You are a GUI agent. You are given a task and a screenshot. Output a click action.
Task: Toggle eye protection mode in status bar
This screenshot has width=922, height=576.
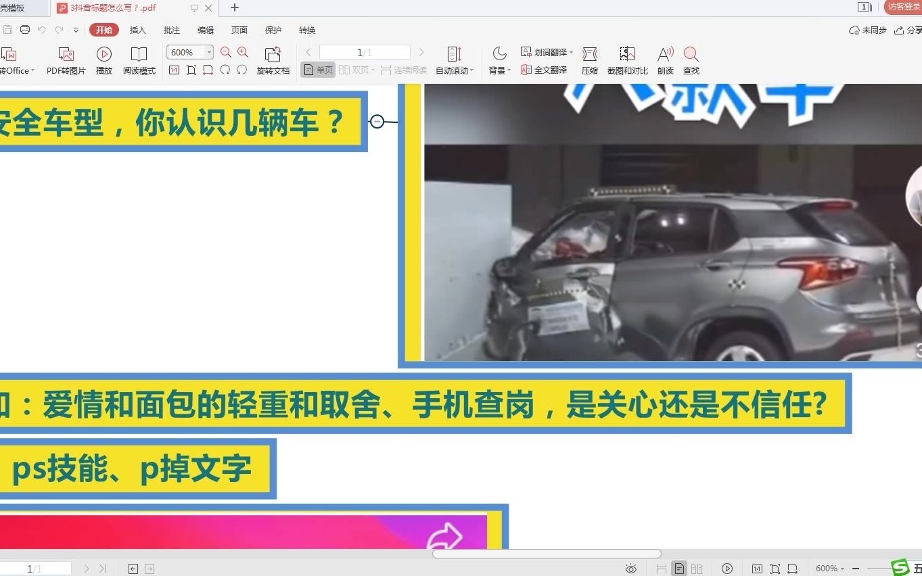click(631, 569)
